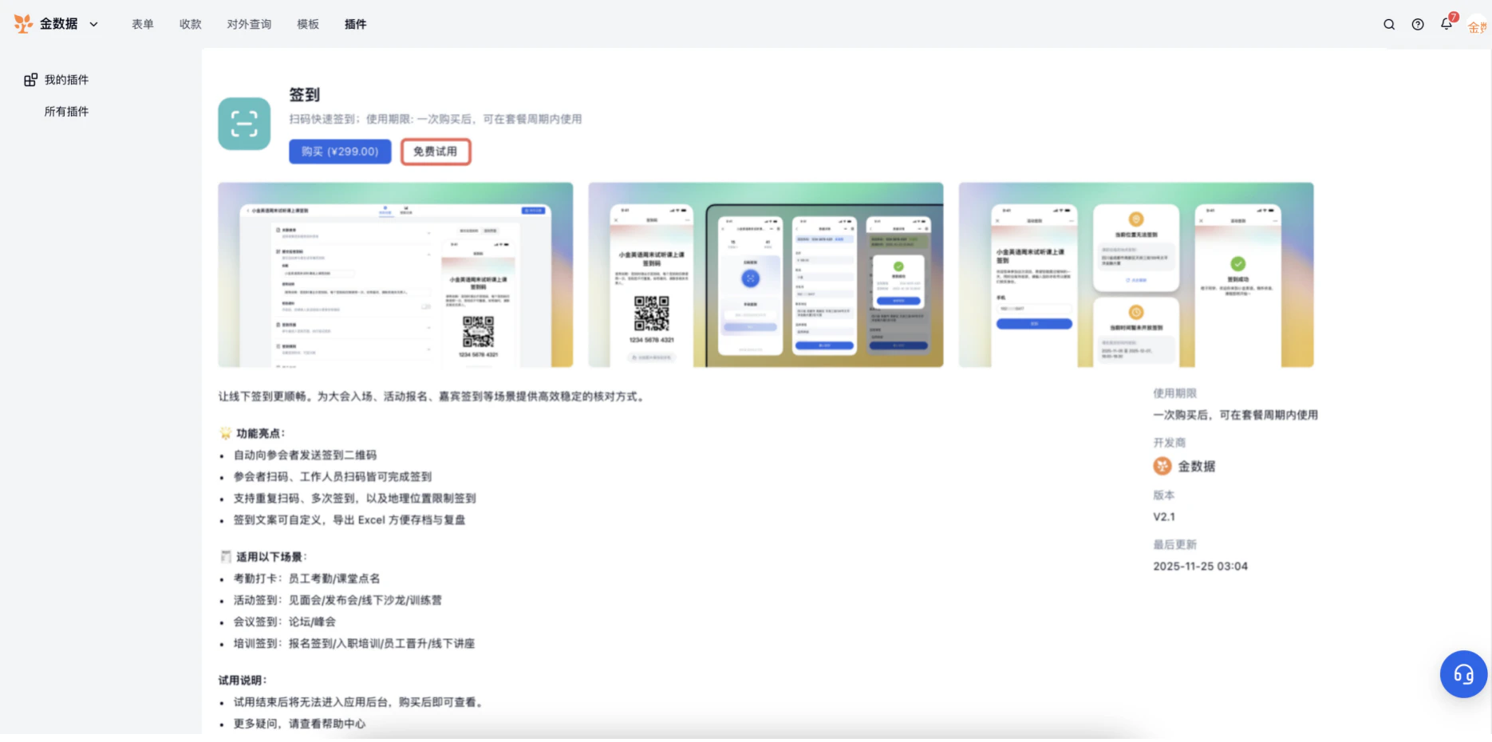
Task: Click the 我的插件 sidebar icon
Action: click(30, 80)
